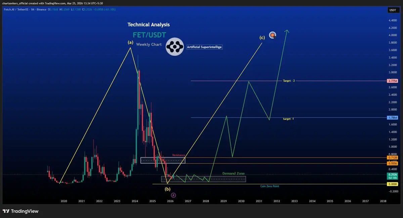Click the round FET token logo
Image resolution: width=403 pixels, height=218 pixels.
coord(175,47)
